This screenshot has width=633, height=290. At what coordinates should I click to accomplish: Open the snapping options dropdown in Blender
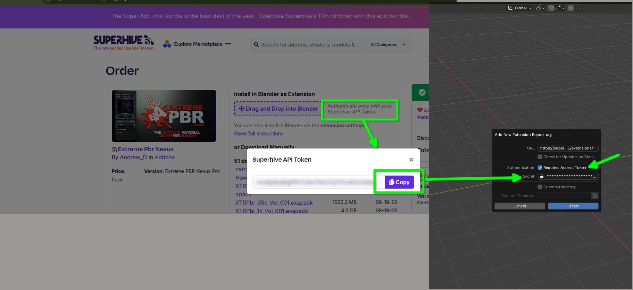coord(560,8)
